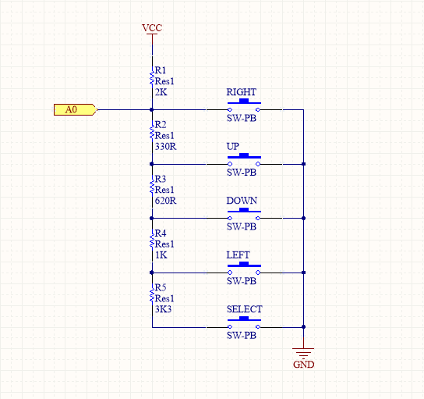This screenshot has height=399, width=424.
Task: Select the A0 port symbol
Action: point(76,109)
